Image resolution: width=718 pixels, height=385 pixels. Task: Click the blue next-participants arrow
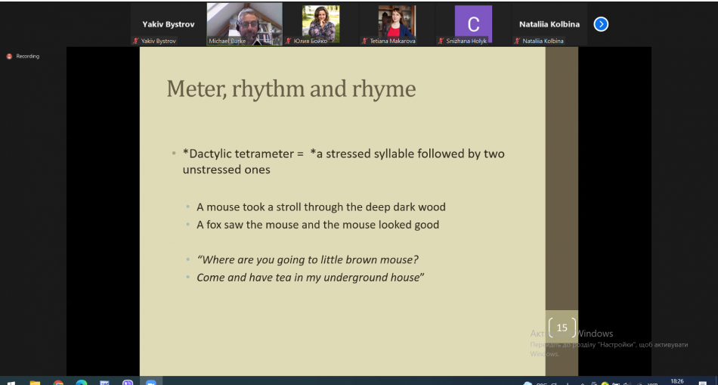[601, 24]
